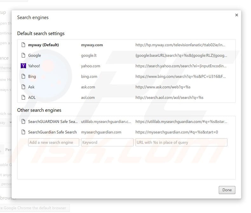Viewport: 251px width, 213px height.
Task: Focus the Keyword input field
Action: (x=107, y=142)
